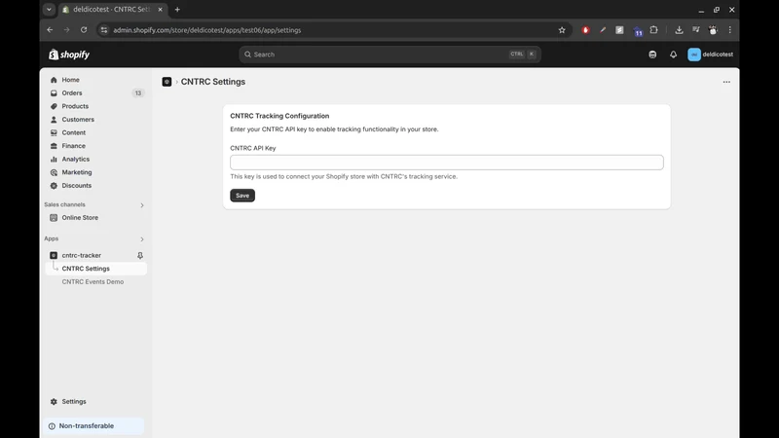This screenshot has height=438, width=779.
Task: Go to Products section
Action: tap(75, 106)
